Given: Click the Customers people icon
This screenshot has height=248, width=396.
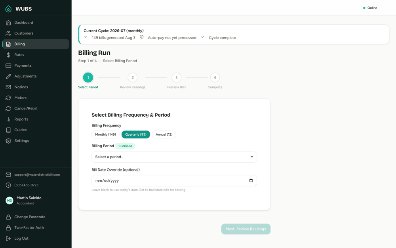Looking at the screenshot, I should [x=8, y=33].
